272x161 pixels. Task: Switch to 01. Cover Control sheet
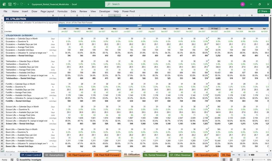pyautogui.click(x=31, y=155)
